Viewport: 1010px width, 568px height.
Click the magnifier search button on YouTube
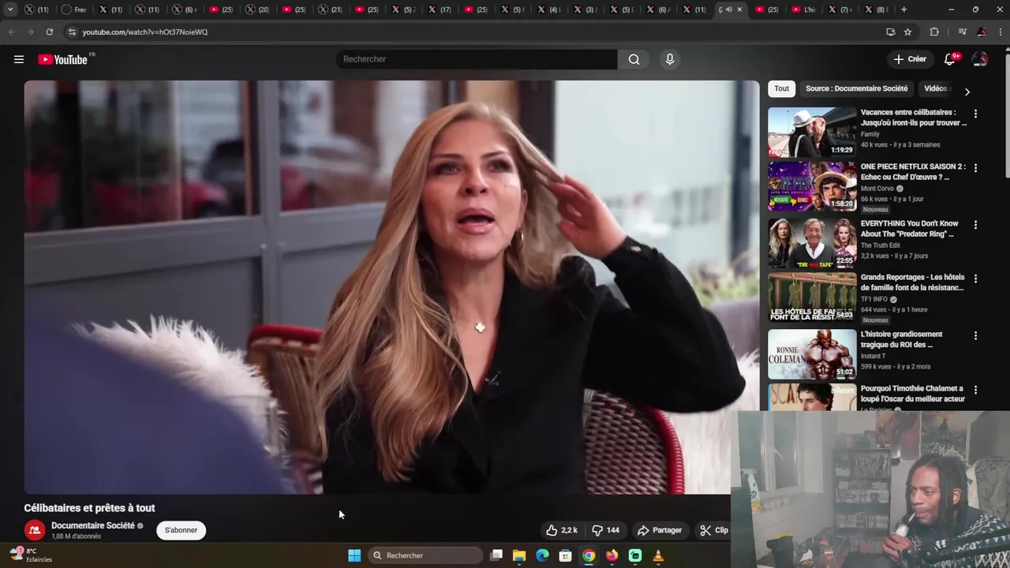point(634,59)
